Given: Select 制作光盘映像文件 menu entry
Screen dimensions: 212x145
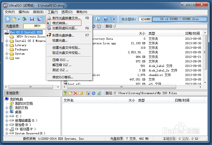Looking at the screenshot, I should pos(69,18).
